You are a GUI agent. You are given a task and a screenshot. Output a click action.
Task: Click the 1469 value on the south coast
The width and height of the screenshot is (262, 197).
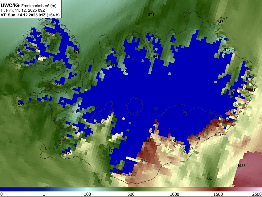point(118,173)
